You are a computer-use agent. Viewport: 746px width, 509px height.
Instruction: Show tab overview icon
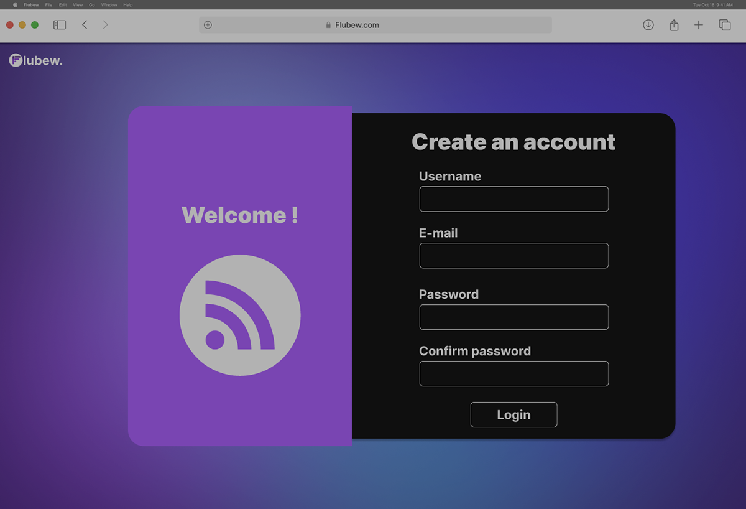(x=725, y=25)
